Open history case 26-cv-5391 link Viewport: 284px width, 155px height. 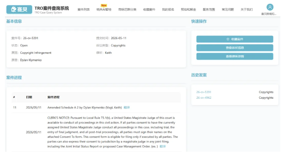pyautogui.click(x=204, y=92)
